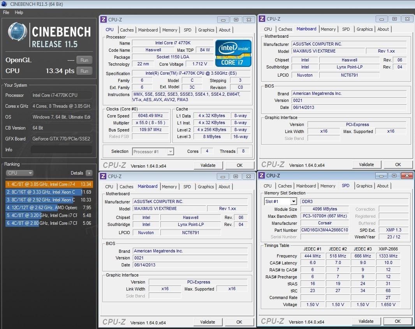Click the Multiplier value x 55.0
This screenshot has width=415, height=329.
(150, 123)
